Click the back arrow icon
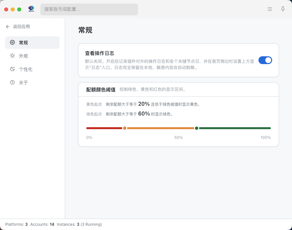The image size is (292, 230). point(8,27)
